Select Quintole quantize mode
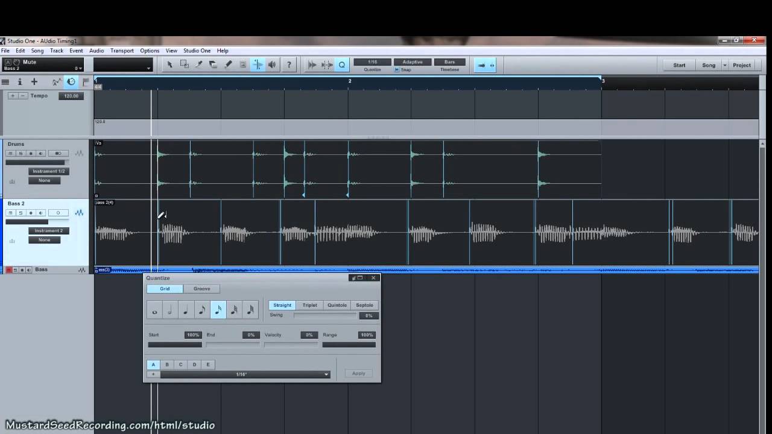772x434 pixels. pyautogui.click(x=337, y=305)
